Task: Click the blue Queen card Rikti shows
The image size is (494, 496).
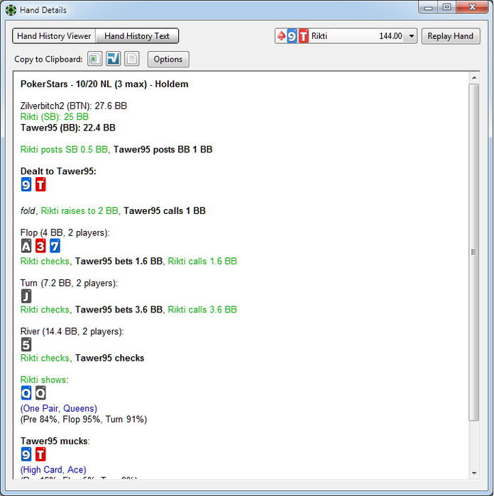Action: click(x=26, y=393)
